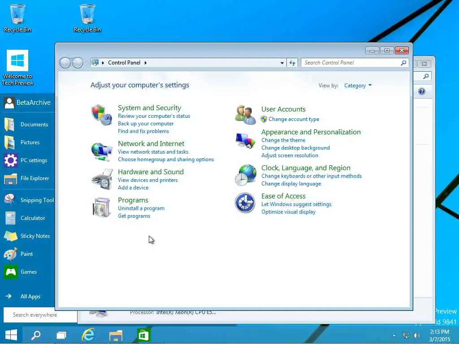Click the volume speaker tray icon
The width and height of the screenshot is (459, 344).
point(416,335)
